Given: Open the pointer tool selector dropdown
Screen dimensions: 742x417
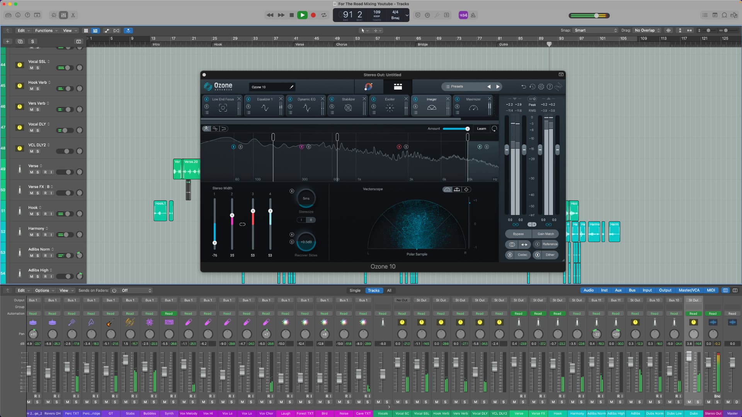Looking at the screenshot, I should [x=364, y=30].
